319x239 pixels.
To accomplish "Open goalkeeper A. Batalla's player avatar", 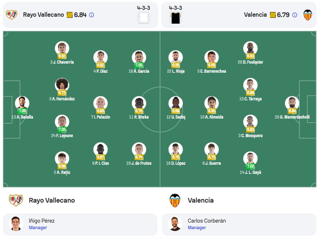I will click(x=22, y=103).
